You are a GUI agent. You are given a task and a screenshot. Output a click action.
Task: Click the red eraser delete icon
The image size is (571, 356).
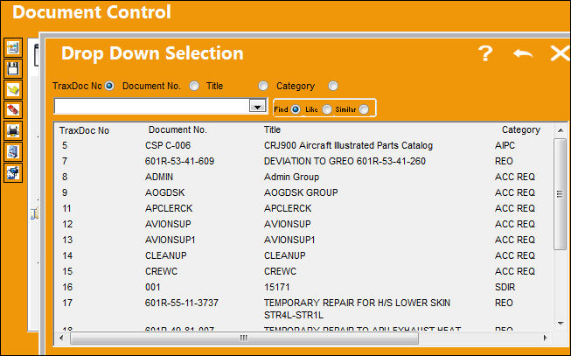[13, 110]
